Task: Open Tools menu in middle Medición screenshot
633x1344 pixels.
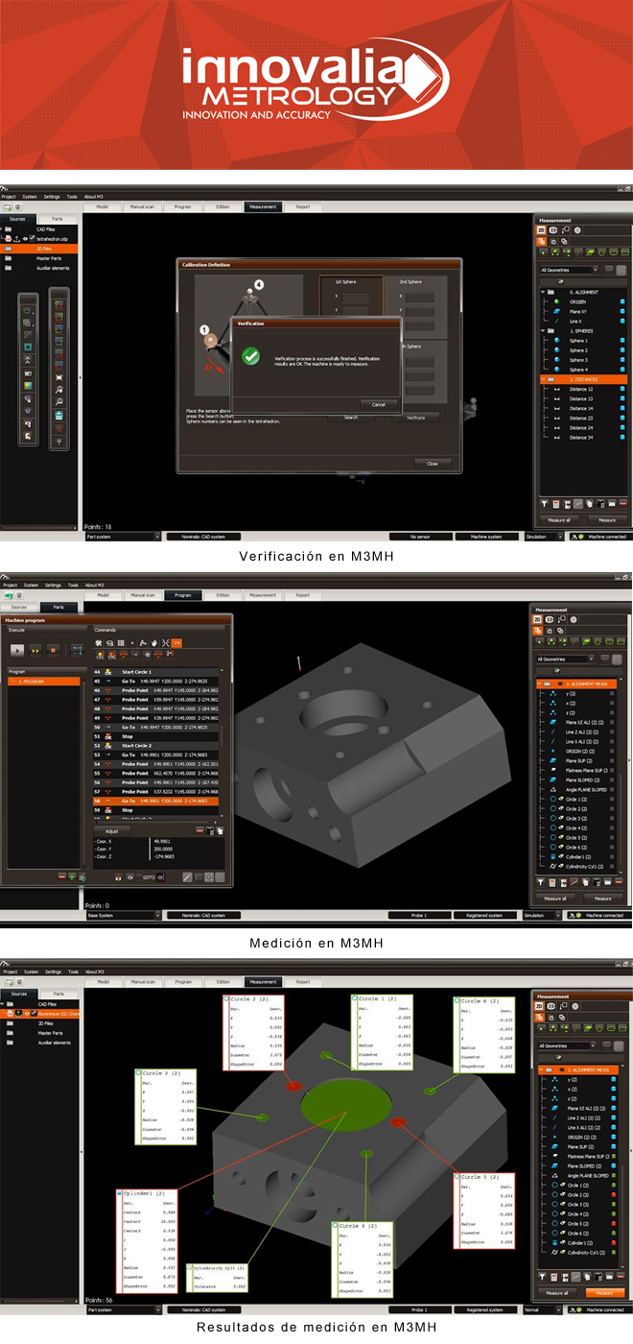Action: coord(72,585)
